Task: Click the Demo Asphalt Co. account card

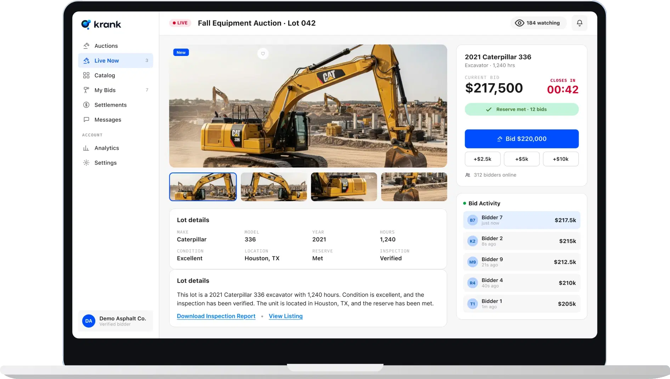Action: 115,321
